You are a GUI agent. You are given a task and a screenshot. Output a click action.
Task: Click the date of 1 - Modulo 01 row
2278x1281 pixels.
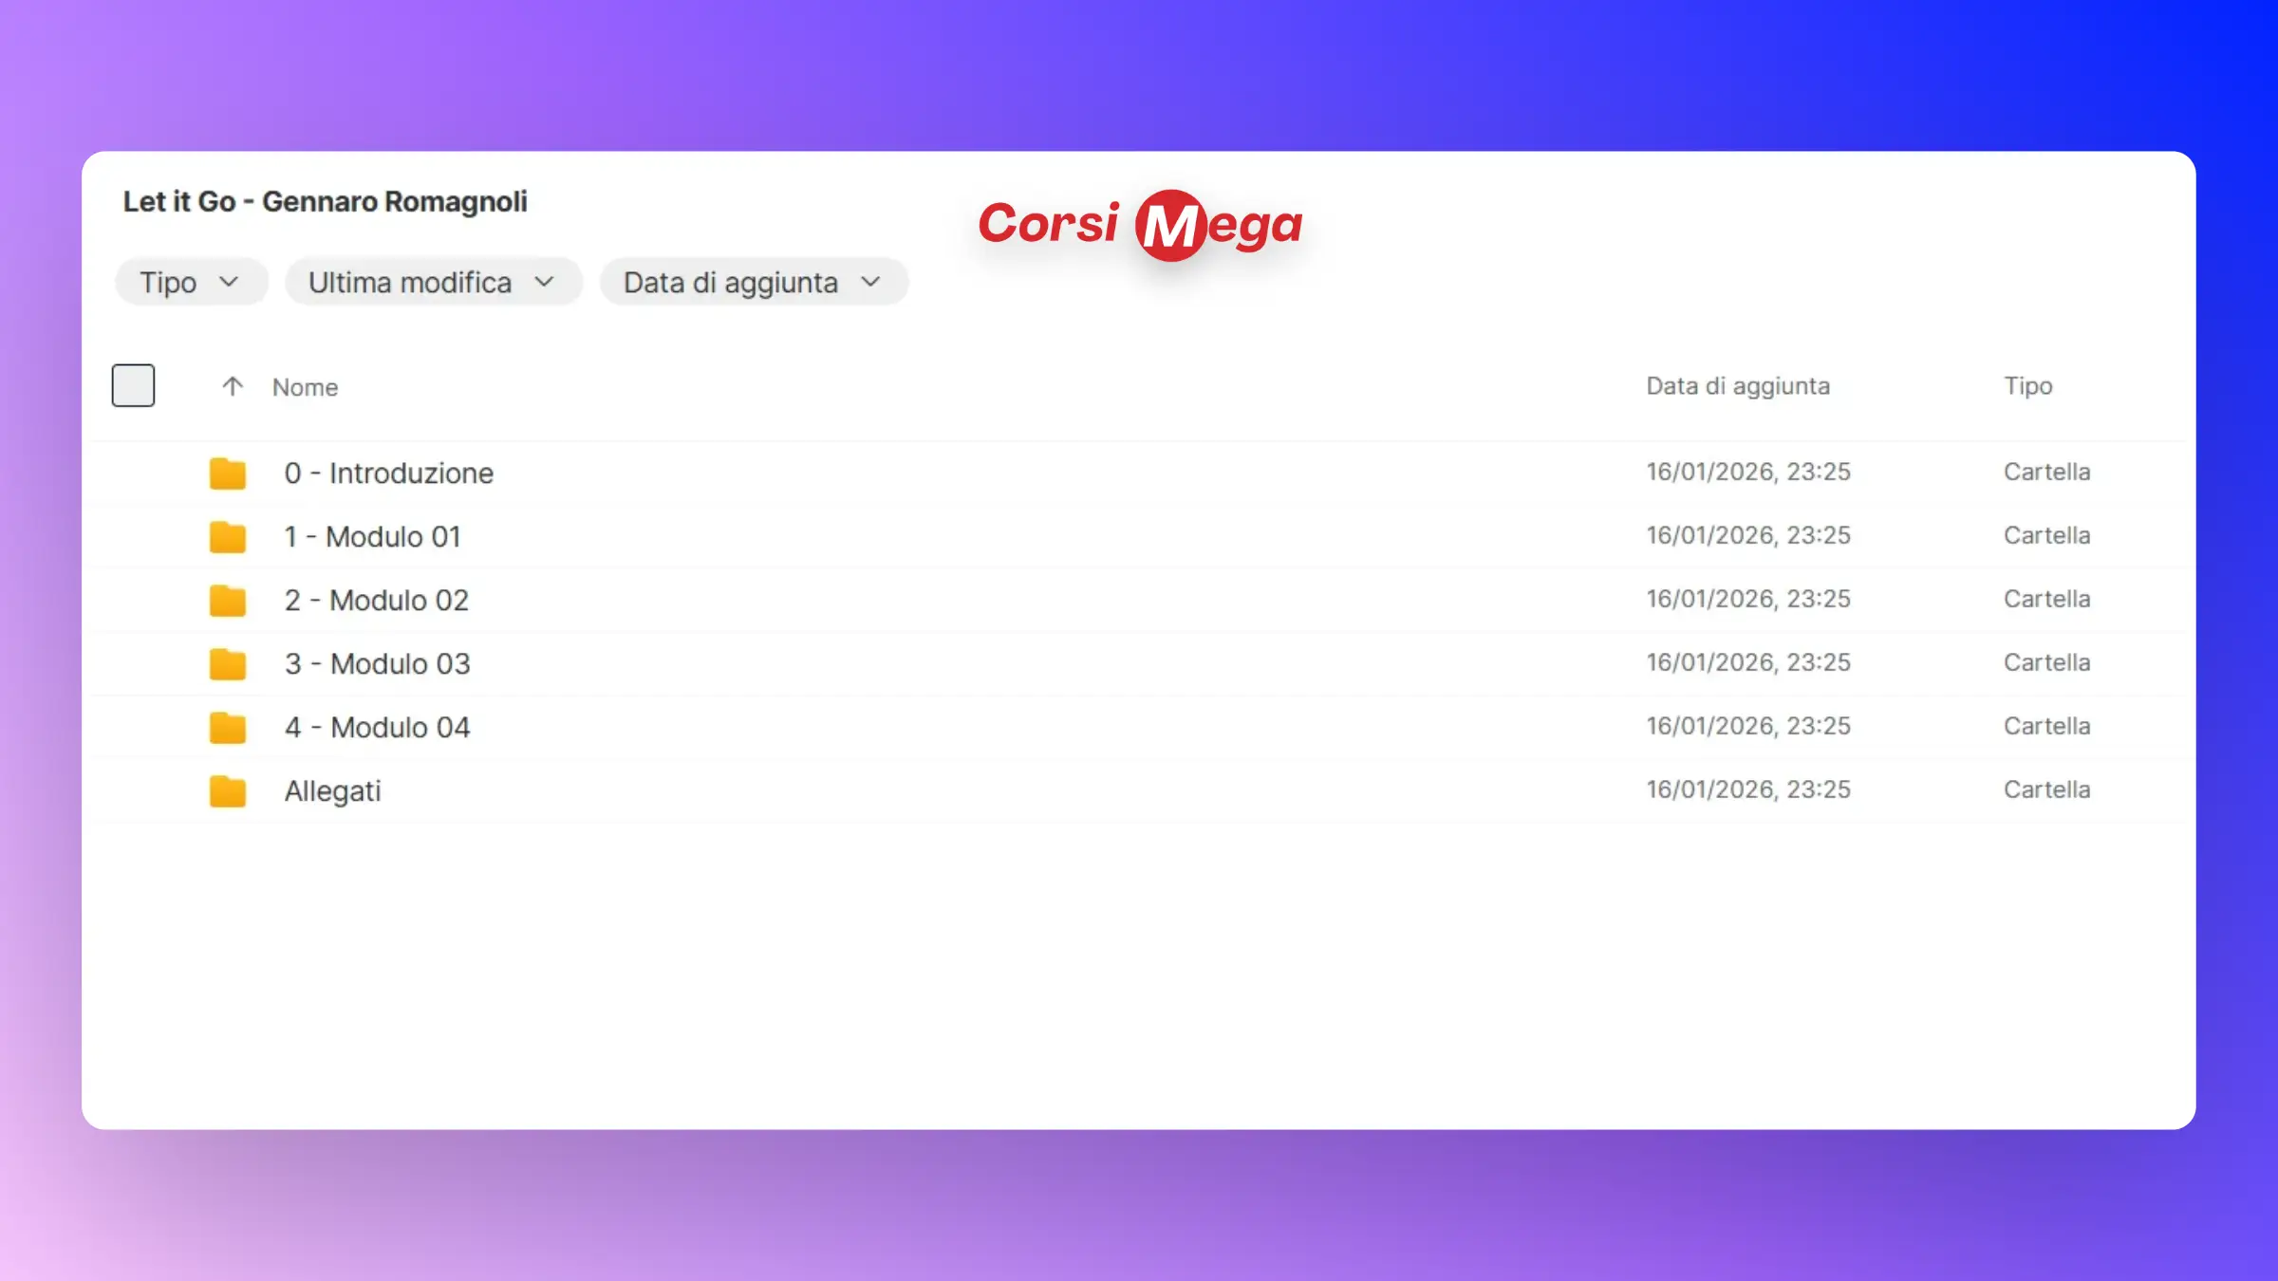point(1747,535)
